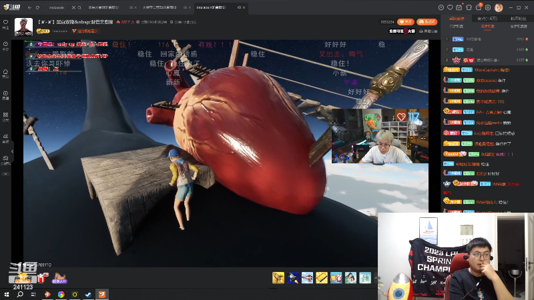Close the second live room tab

pyautogui.click(x=190, y=7)
